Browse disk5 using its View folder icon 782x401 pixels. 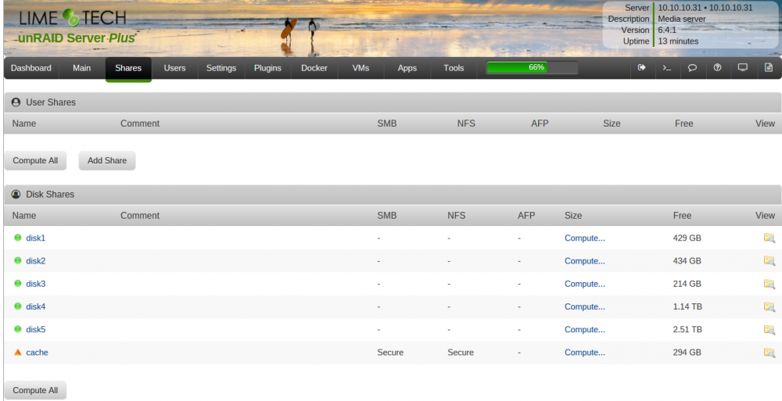pyautogui.click(x=769, y=330)
